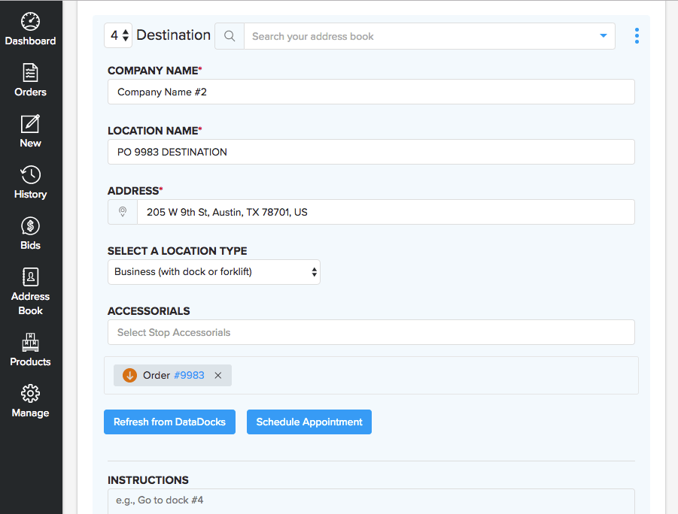The width and height of the screenshot is (678, 514).
Task: Open the Orders document icon
Action: [30, 73]
